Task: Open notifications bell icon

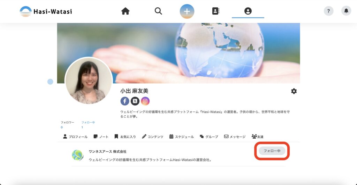Action: pos(346,11)
